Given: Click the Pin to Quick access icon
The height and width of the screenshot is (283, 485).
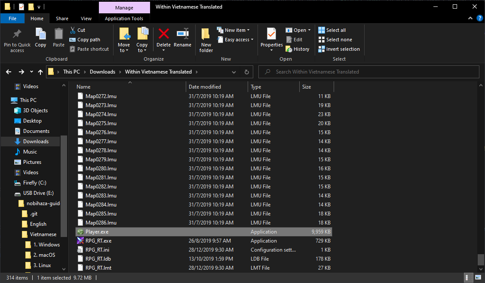Looking at the screenshot, I should click(17, 34).
